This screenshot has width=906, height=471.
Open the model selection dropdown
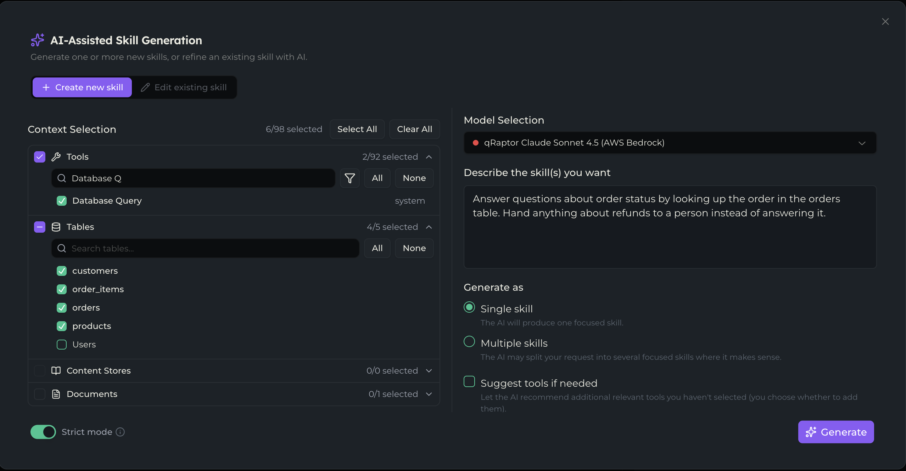[670, 143]
